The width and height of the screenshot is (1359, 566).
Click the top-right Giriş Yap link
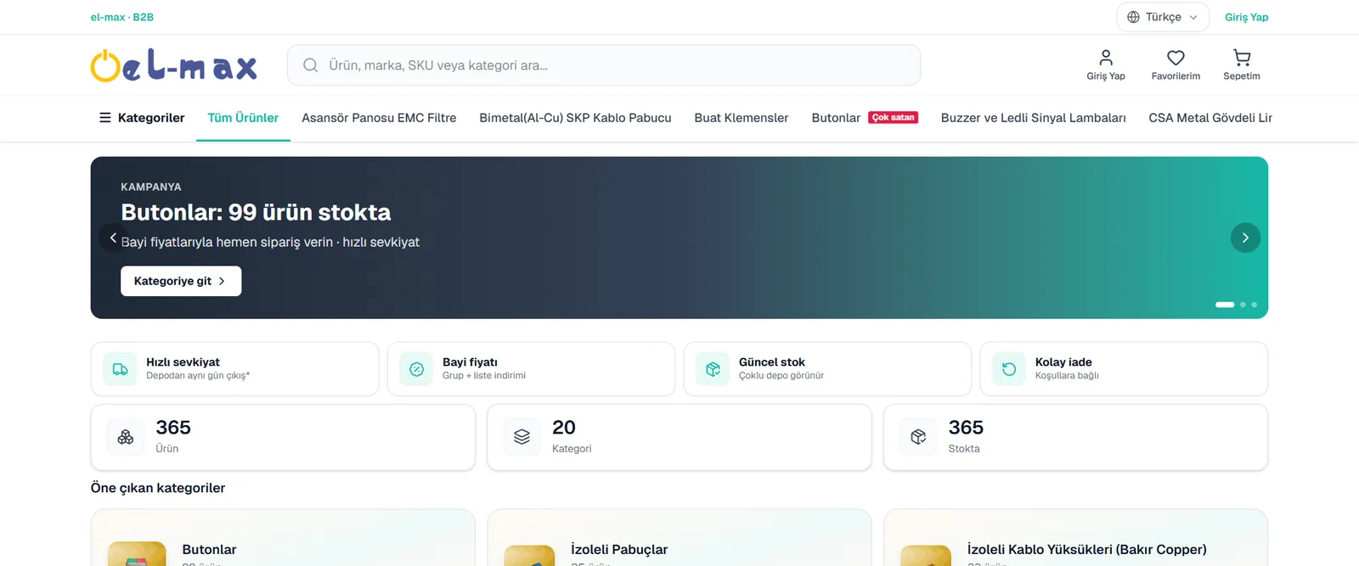(1246, 17)
